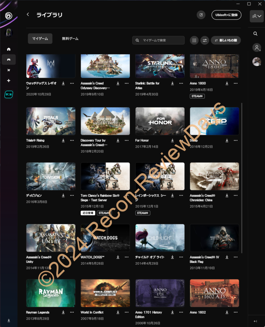Open the Store cart icon

[x=9, y=70]
